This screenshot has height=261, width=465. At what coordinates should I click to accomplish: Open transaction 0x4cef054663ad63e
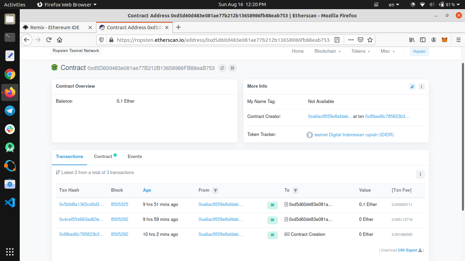pos(81,220)
